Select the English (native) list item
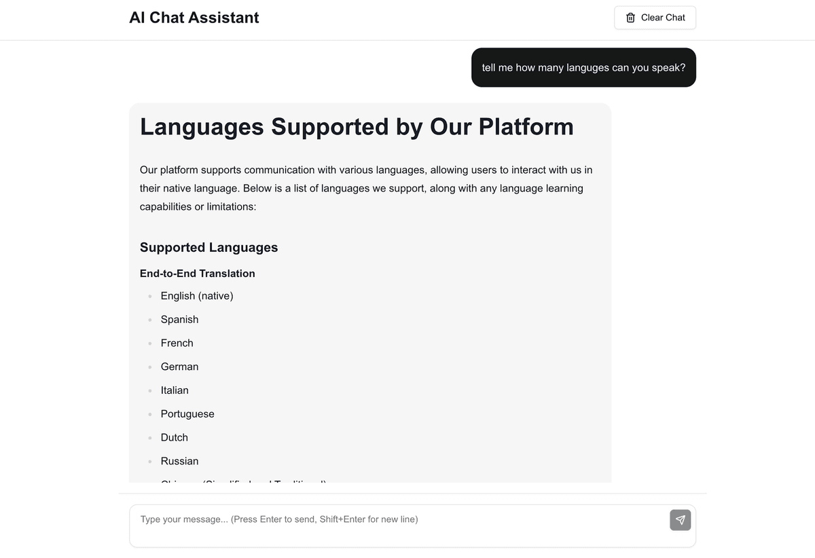The height and width of the screenshot is (558, 815). (197, 296)
